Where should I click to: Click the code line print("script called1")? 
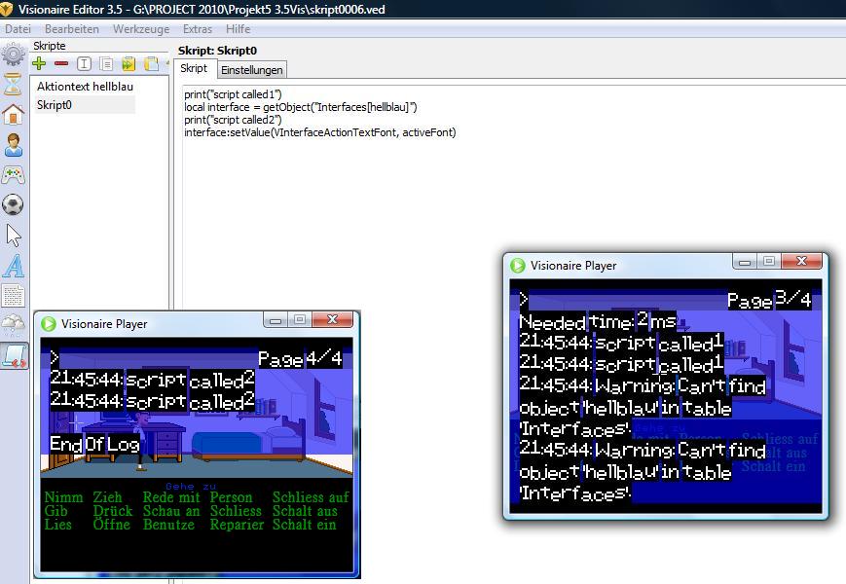coord(233,94)
